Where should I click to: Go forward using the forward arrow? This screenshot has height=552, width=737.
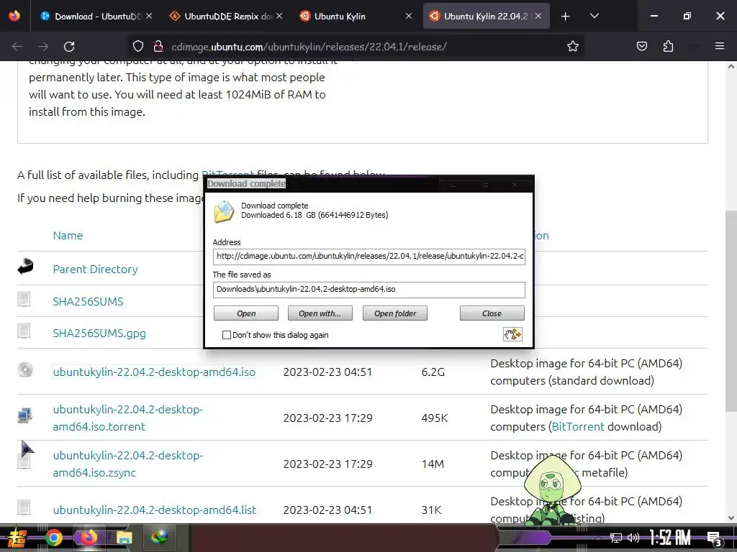43,47
